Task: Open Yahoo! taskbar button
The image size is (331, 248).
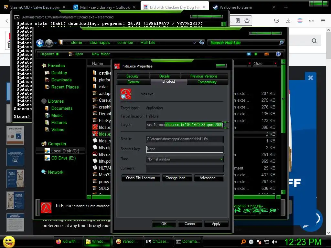Action: click(x=128, y=242)
